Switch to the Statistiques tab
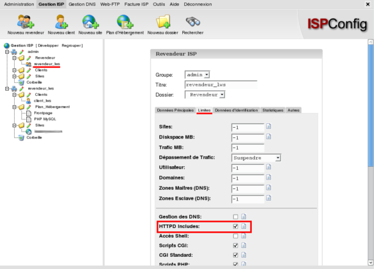374x269 pixels. pos(273,110)
